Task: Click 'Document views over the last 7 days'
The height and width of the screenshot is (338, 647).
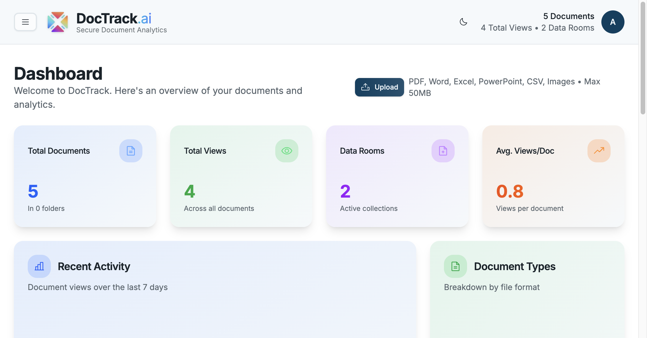Action: pos(98,287)
